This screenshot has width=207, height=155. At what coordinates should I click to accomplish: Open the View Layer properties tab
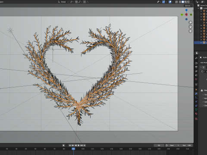pos(196,71)
